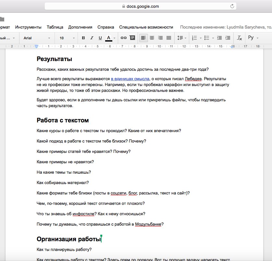Click the left indent marker on ruler
The width and height of the screenshot is (272, 261).
(x=36, y=46)
